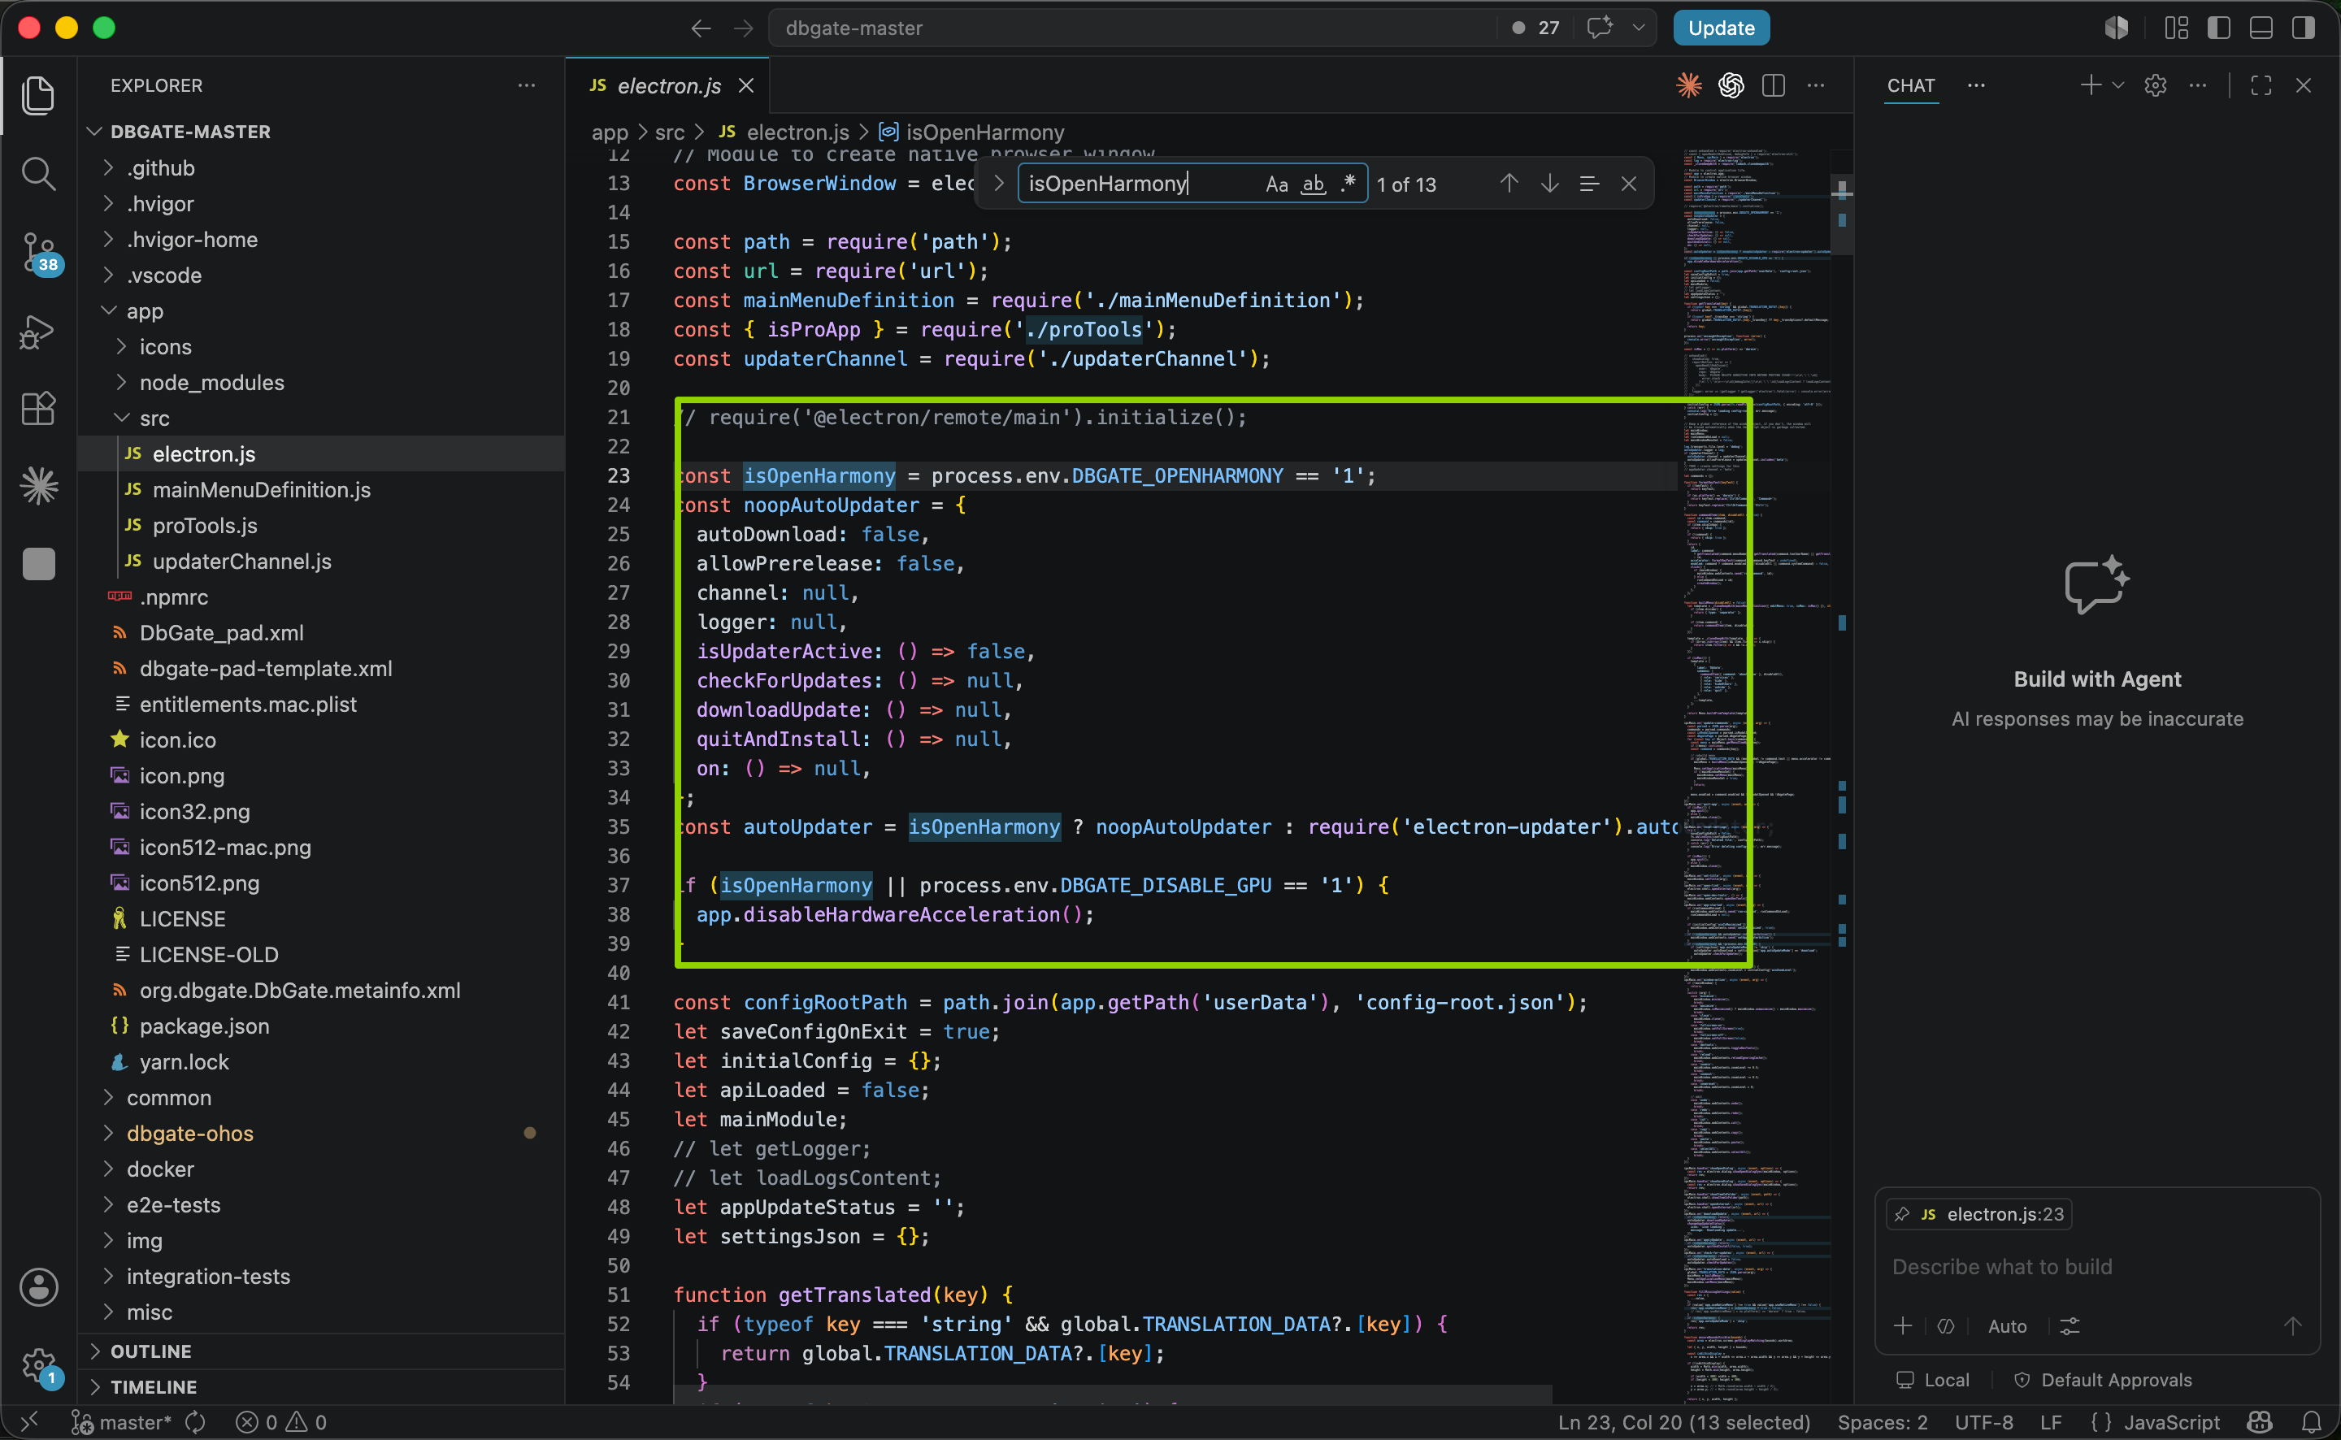The image size is (2341, 1440).
Task: Open the Auto model picker
Action: tap(2007, 1327)
